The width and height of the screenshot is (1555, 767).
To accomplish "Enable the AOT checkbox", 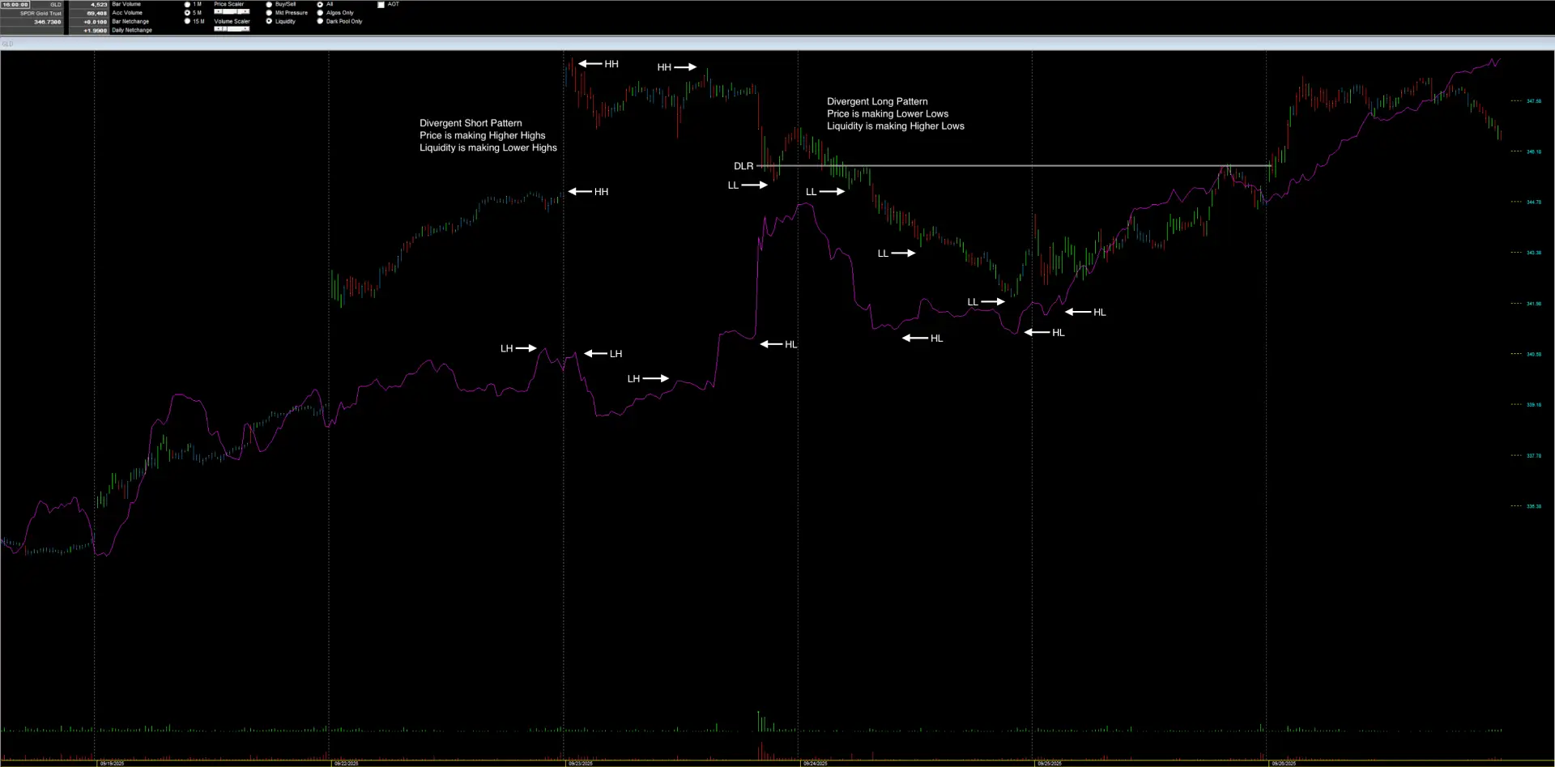I will [x=381, y=4].
